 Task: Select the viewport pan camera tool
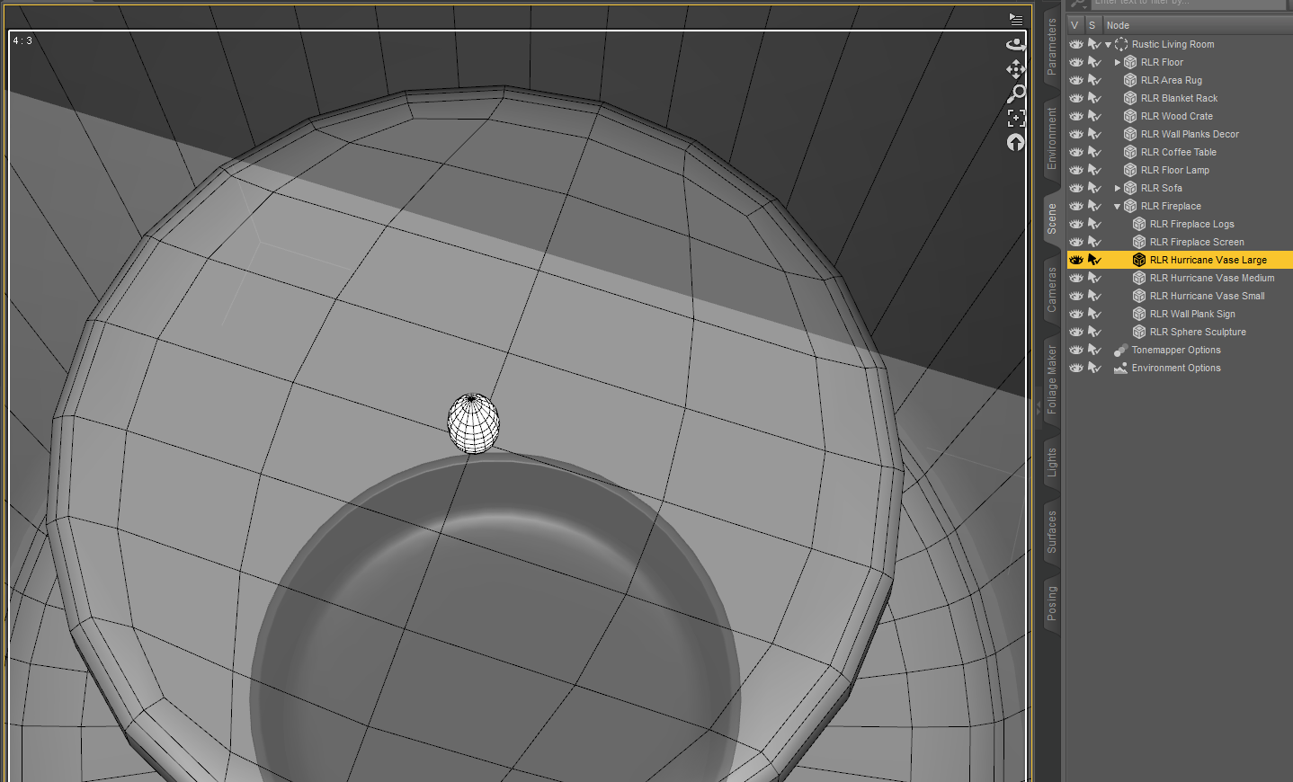[x=1015, y=69]
